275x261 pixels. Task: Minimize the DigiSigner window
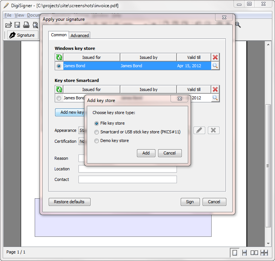point(239,4)
